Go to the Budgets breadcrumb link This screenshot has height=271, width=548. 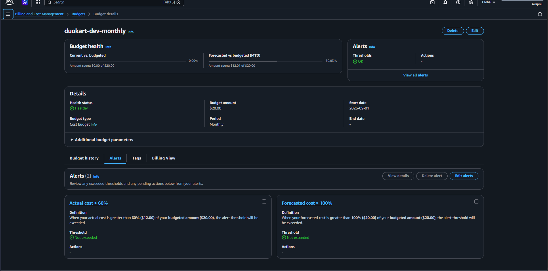tap(78, 14)
